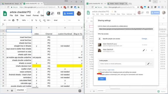The image size is (168, 94).
Task: Click the Done button in Sharing settings
Action: (102, 79)
